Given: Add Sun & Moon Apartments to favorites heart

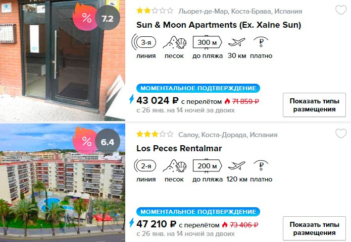Looking at the screenshot, I should coord(341,10).
